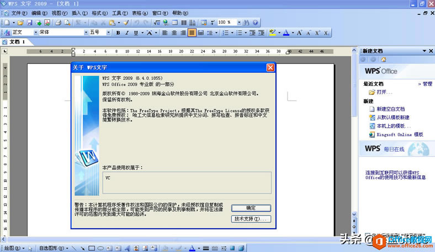
Task: Open Help with the question mark icon
Action: pyautogui.click(x=255, y=23)
